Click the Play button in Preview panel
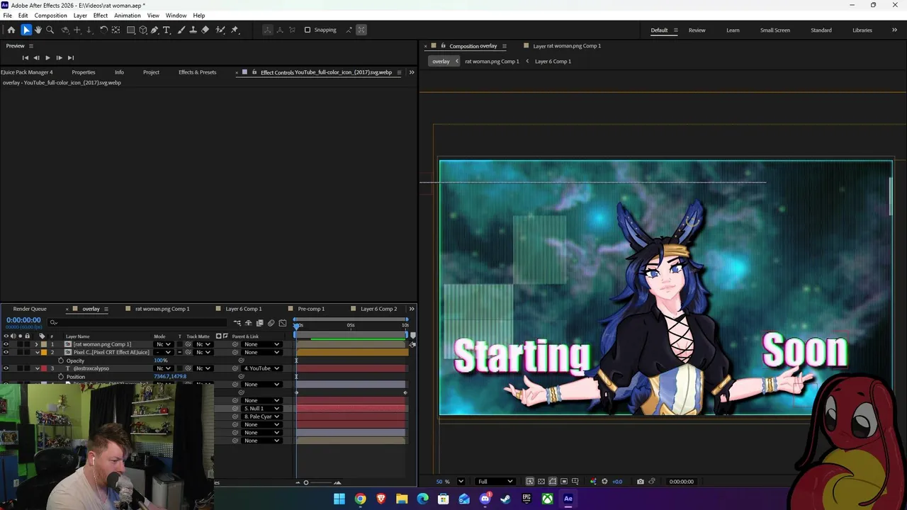The width and height of the screenshot is (907, 510). (x=47, y=57)
